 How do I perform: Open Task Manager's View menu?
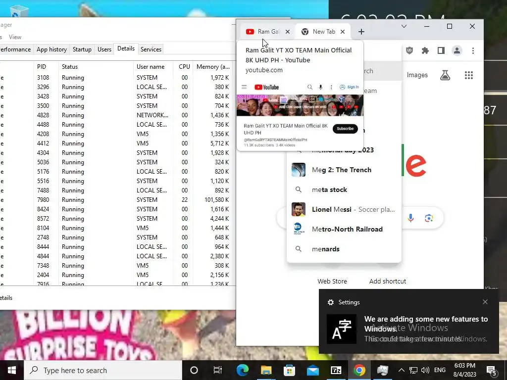point(15,37)
